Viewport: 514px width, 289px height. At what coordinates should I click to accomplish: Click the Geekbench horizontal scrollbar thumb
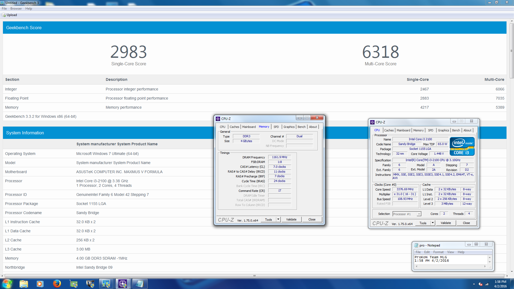tap(254, 276)
